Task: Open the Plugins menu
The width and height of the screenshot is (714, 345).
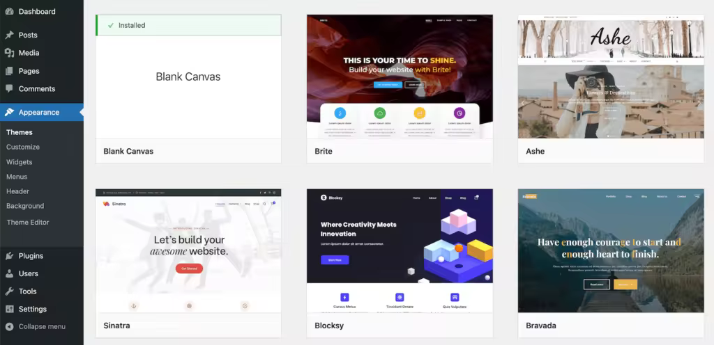Action: [42, 255]
